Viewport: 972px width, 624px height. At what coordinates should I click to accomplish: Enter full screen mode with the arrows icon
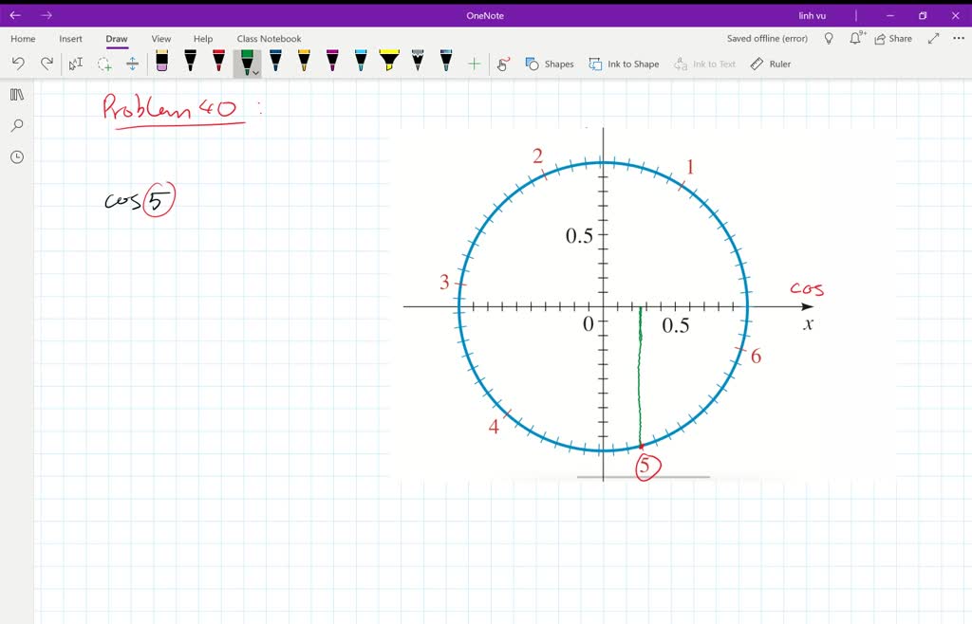pos(934,38)
